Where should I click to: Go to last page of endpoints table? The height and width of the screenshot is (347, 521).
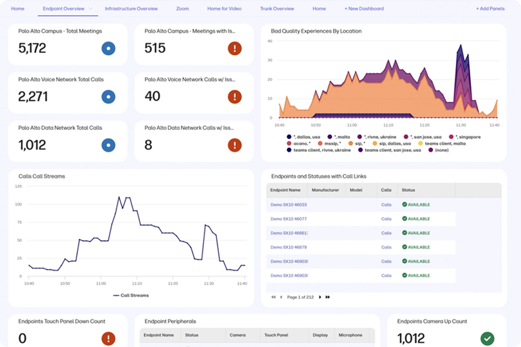point(328,297)
